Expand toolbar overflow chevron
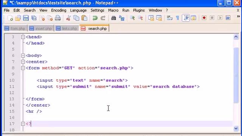 238,16
